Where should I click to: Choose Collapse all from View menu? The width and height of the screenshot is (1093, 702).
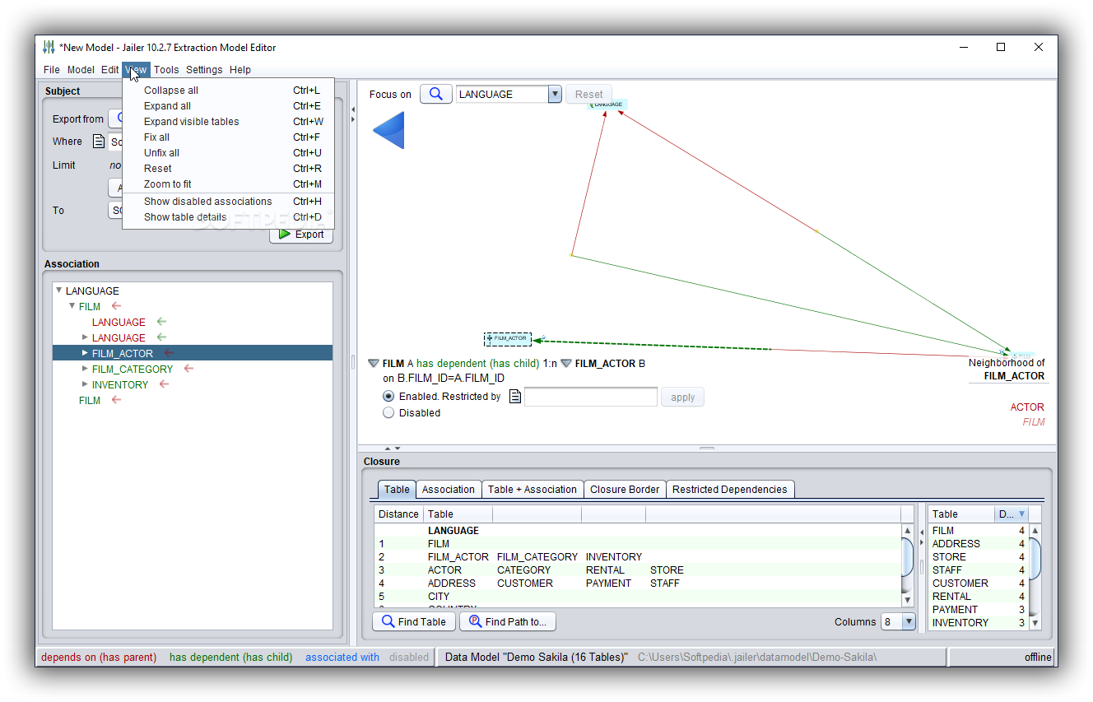point(228,91)
